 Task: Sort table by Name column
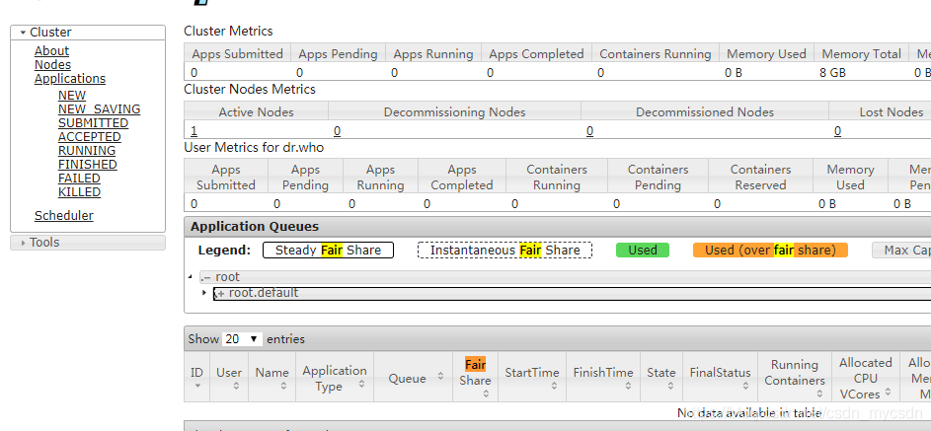point(272,377)
